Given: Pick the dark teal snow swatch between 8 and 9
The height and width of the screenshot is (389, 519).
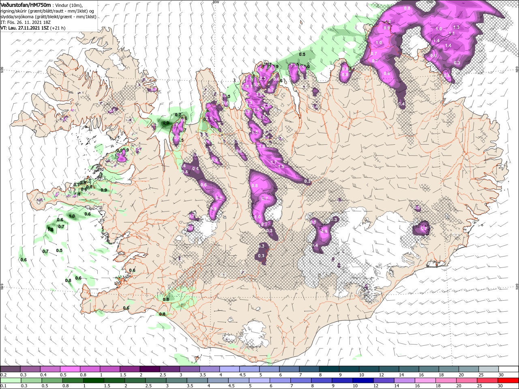Looking at the screenshot, I should click(x=330, y=369).
